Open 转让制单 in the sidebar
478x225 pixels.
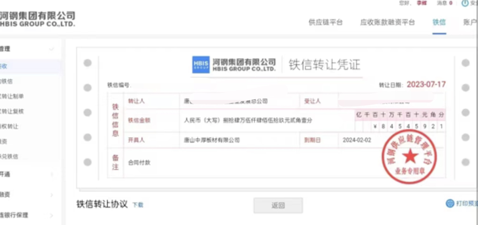click(x=12, y=96)
